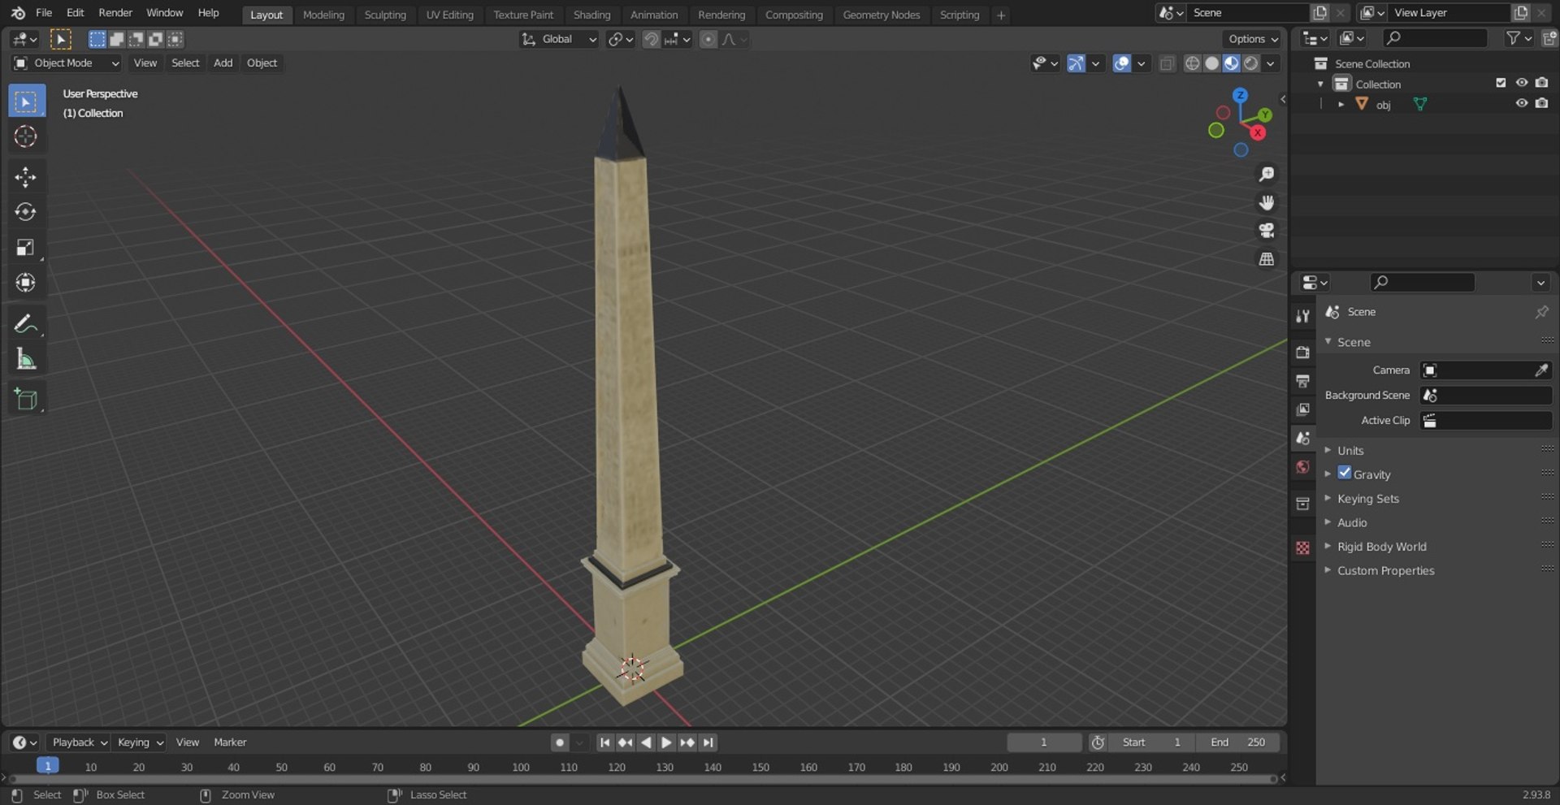Toggle viewport gizmos button

click(1076, 63)
